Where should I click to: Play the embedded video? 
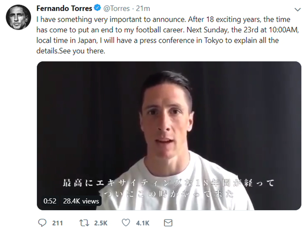tap(169, 136)
